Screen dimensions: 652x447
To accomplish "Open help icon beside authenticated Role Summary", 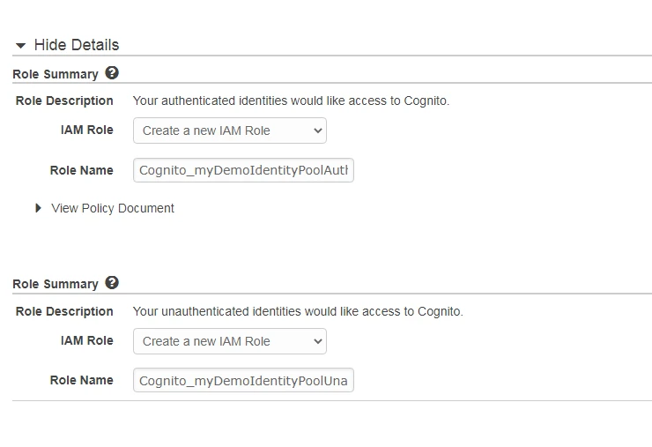I will [112, 72].
